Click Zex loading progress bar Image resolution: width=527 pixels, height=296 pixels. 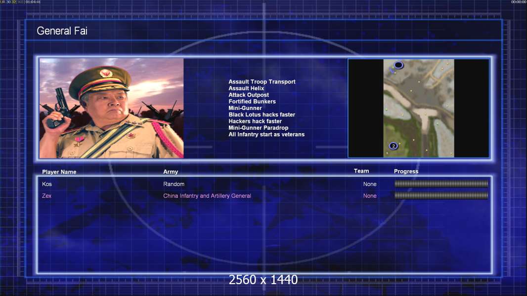(441, 195)
